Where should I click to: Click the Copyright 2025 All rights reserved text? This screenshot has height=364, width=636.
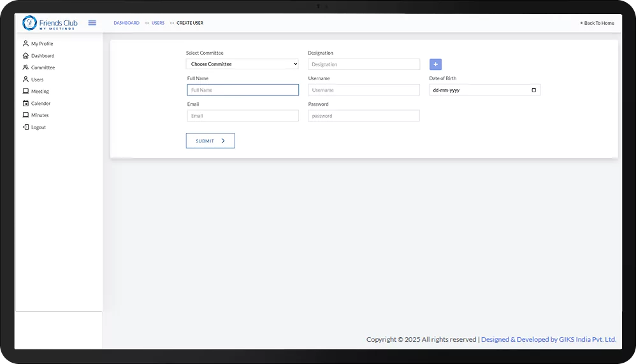pyautogui.click(x=421, y=339)
